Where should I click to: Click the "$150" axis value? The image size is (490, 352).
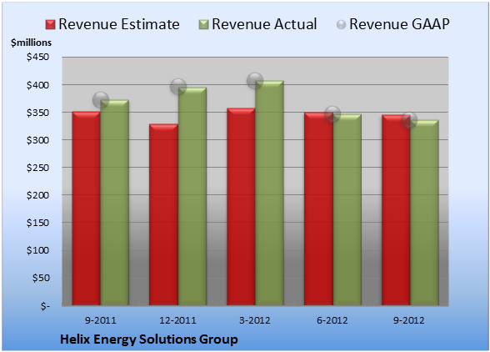pos(37,223)
